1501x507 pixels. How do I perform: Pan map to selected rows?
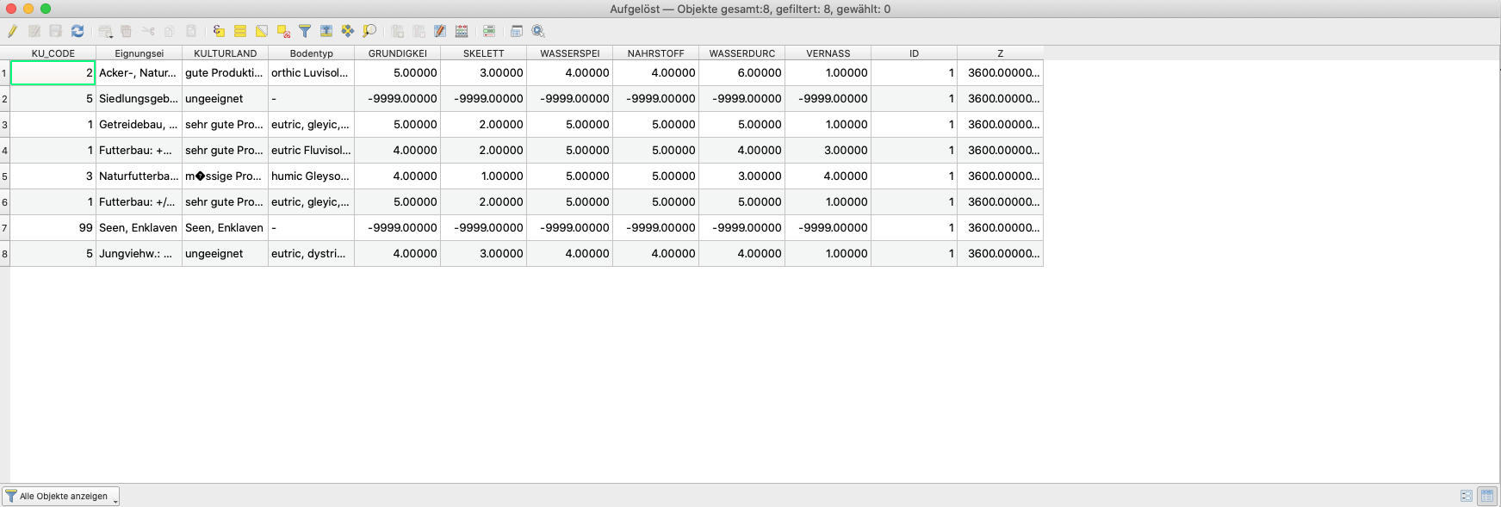click(x=348, y=31)
